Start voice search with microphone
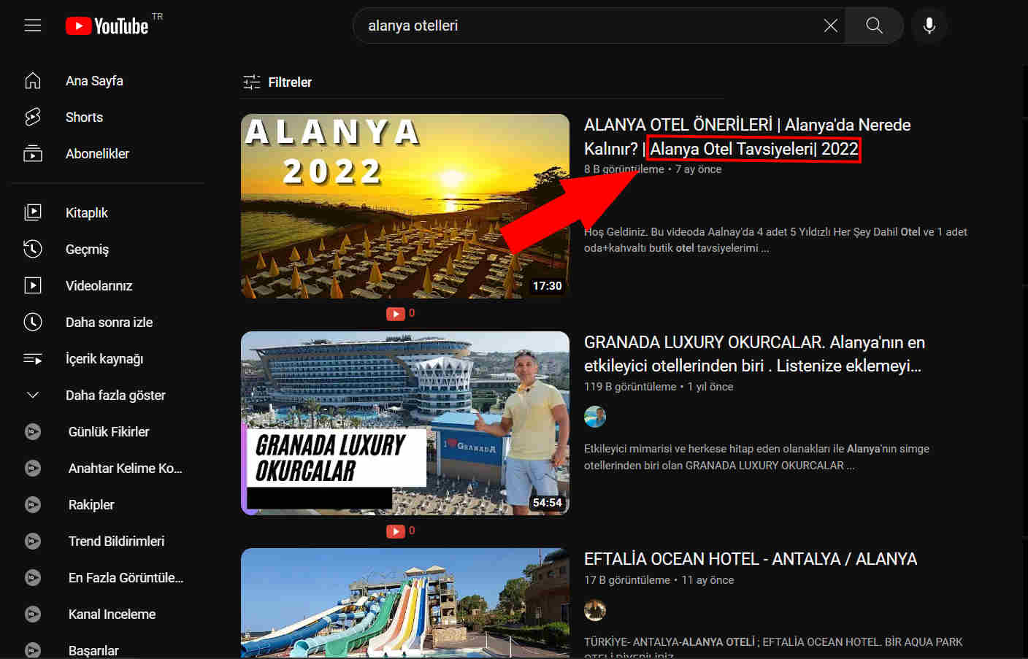This screenshot has width=1028, height=659. (x=929, y=26)
